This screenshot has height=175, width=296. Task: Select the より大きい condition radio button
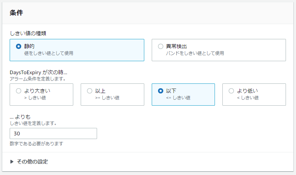point(19,91)
